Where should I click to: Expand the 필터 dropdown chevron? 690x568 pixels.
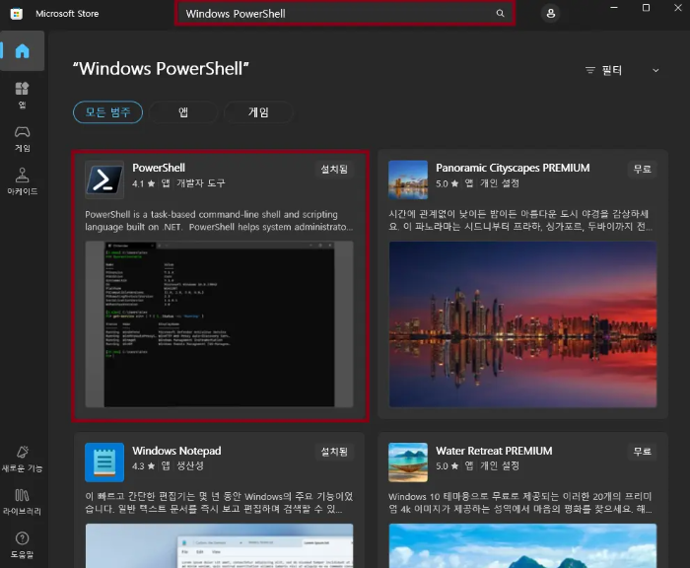point(655,71)
